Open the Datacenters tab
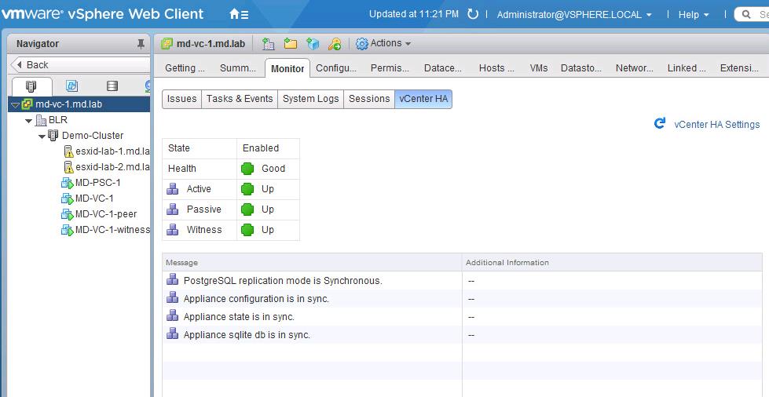The height and width of the screenshot is (397, 769). coord(443,68)
